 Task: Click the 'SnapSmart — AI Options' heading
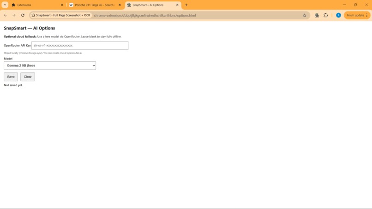[30, 28]
